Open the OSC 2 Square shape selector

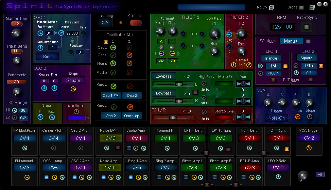coord(73,81)
